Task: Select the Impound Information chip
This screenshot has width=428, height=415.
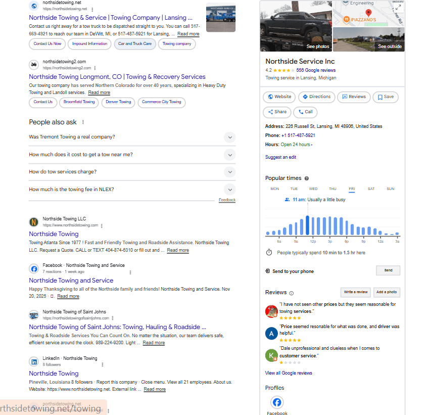Action: click(x=89, y=44)
